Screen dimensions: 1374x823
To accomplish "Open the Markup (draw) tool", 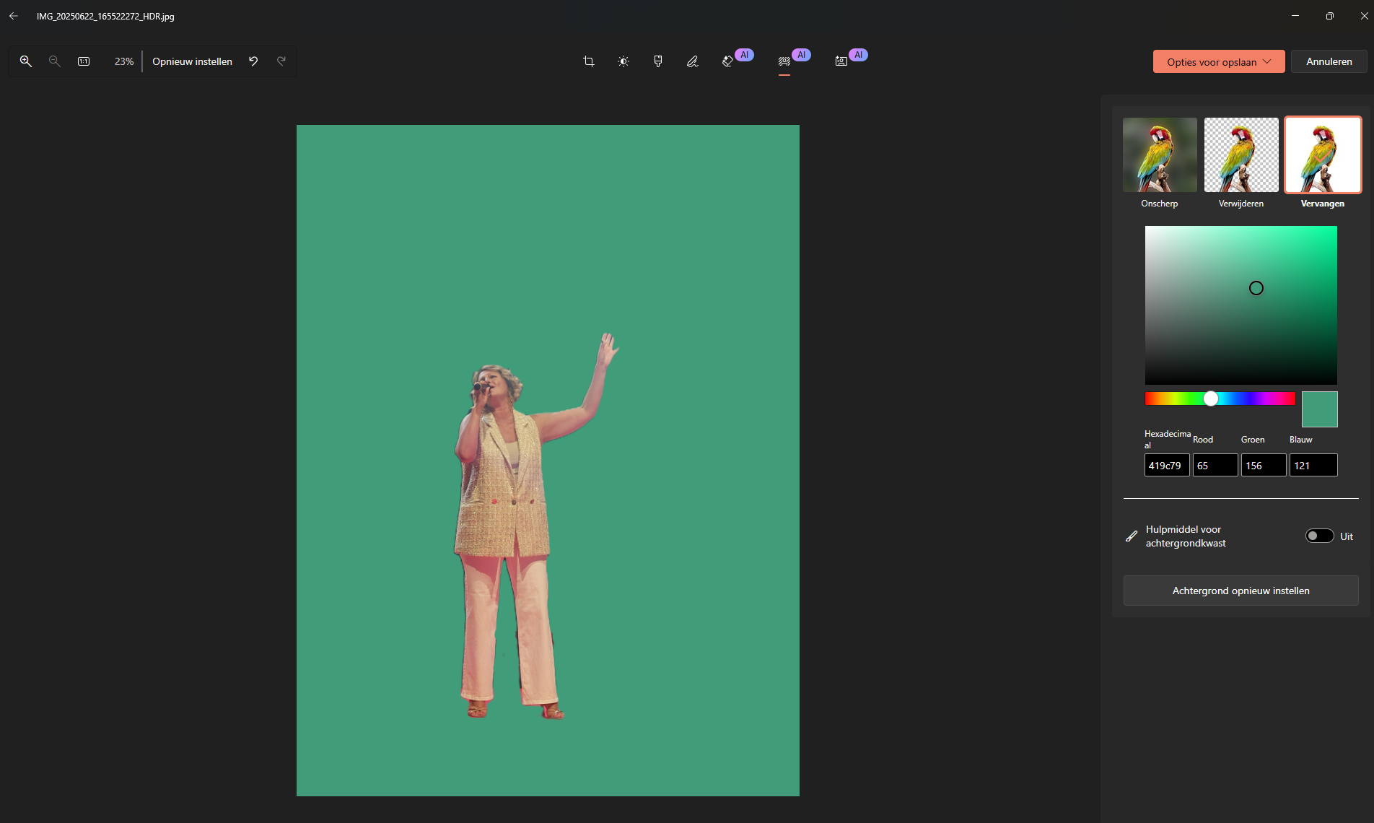I will 692,61.
